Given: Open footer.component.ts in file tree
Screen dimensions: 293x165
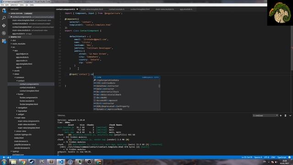Looking at the screenshot, I should click(28, 98).
